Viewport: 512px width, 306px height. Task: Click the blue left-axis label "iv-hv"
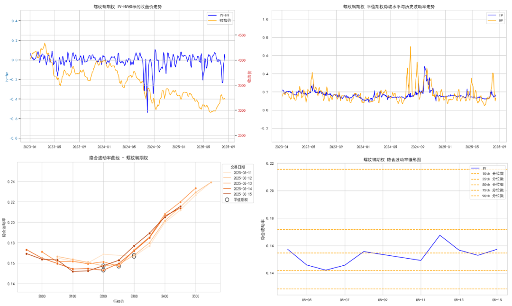click(6, 77)
